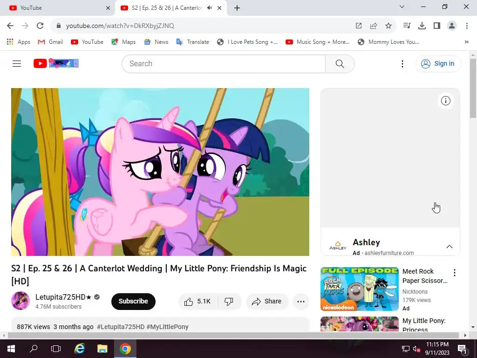Open Maps bookmark
Image resolution: width=477 pixels, height=358 pixels.
(x=123, y=42)
